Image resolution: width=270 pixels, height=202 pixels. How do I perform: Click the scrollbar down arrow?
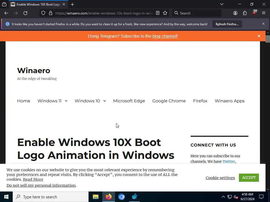click(268, 189)
